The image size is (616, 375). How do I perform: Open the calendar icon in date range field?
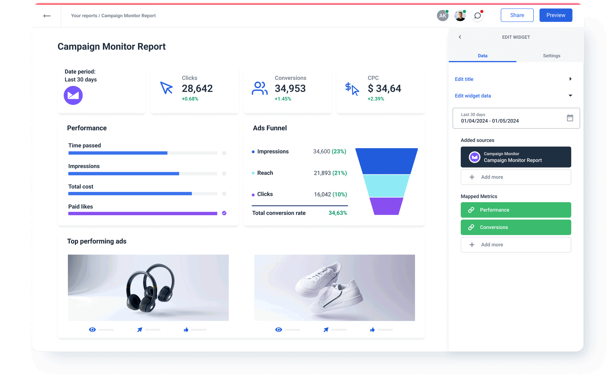point(570,118)
